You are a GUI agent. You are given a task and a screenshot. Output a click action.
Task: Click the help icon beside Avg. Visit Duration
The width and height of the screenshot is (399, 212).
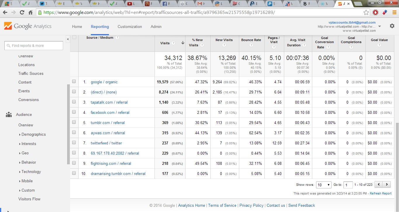pos(304,45)
